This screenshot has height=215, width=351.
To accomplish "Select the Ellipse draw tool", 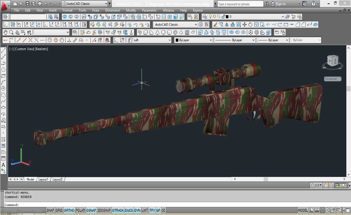I will (3, 107).
